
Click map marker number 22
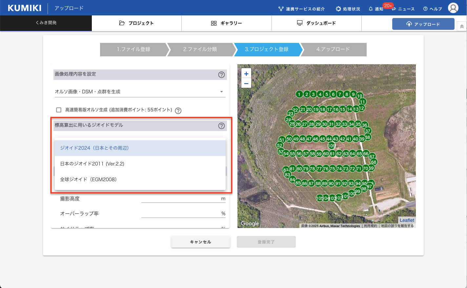[x=295, y=110]
